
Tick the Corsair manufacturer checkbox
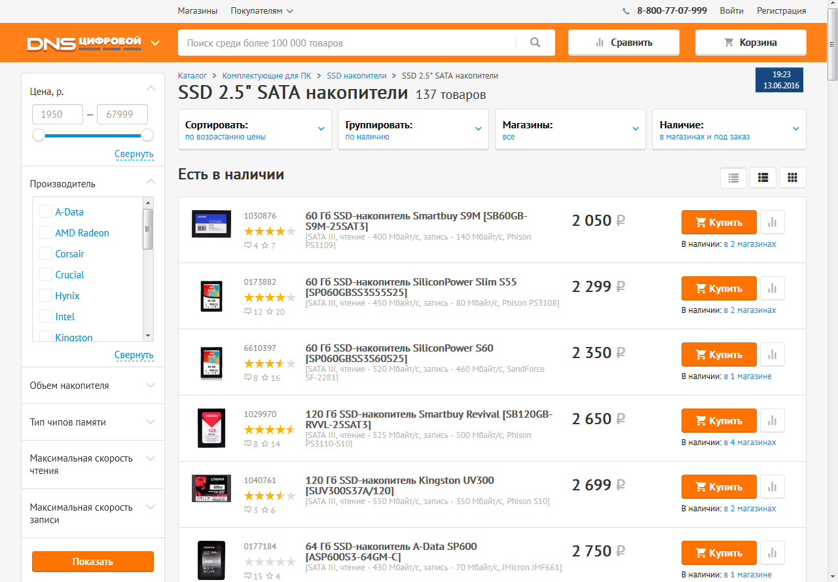point(46,253)
